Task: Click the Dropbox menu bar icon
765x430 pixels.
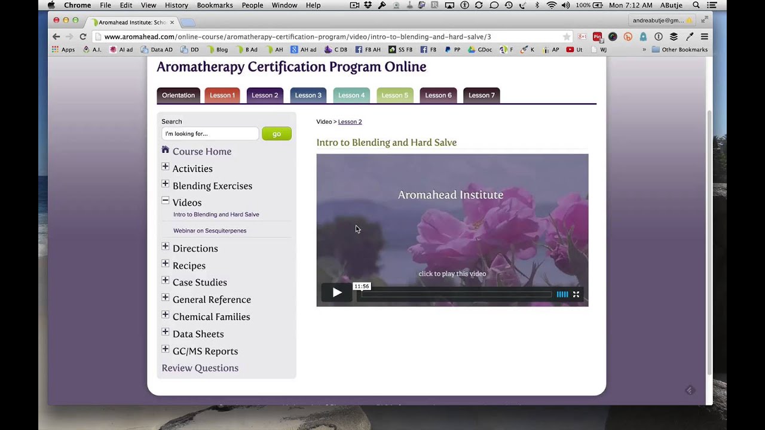Action: pos(368,5)
